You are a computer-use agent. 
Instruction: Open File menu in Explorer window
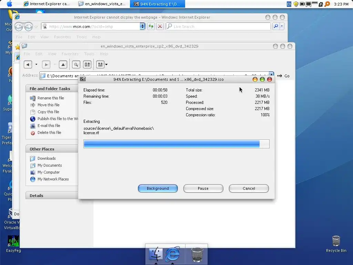tap(27, 54)
